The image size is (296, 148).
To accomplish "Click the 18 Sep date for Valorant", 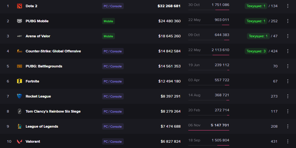I will 194,140.
